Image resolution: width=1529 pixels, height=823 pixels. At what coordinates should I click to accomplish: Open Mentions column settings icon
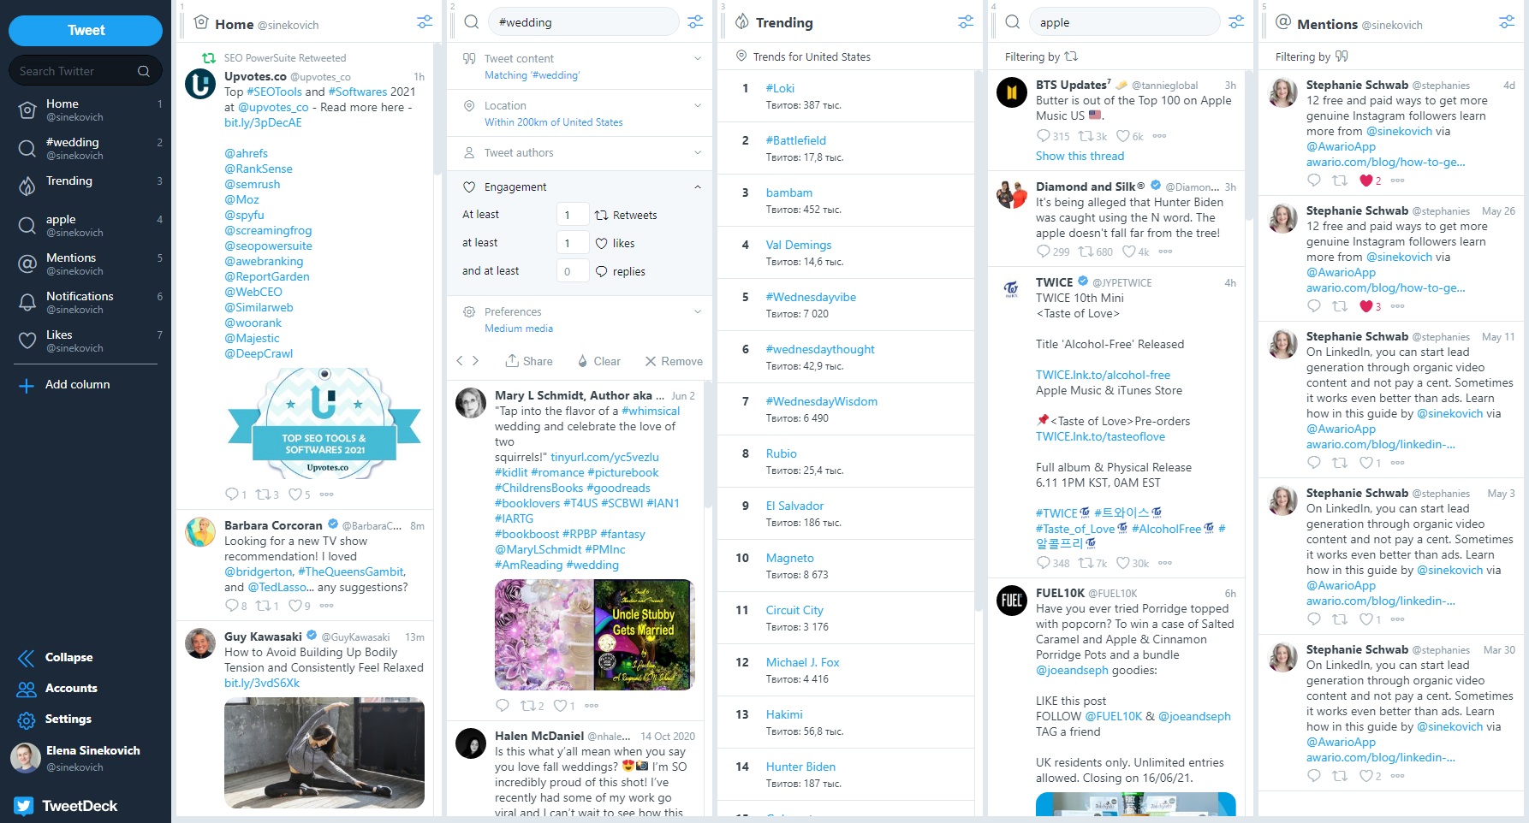pyautogui.click(x=1507, y=22)
